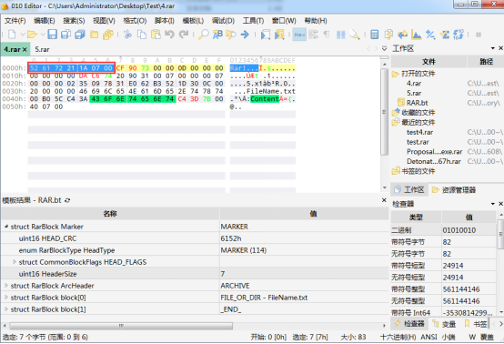The height and width of the screenshot is (344, 504).
Task: Open the 搜索(S) menu
Action: point(74,21)
